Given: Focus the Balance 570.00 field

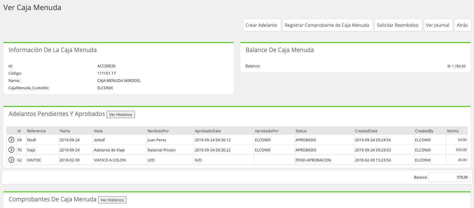Looking at the screenshot, I should (450, 177).
